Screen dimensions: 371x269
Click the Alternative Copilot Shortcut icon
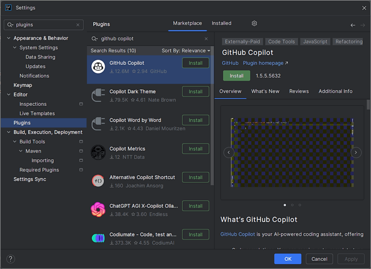(x=98, y=181)
